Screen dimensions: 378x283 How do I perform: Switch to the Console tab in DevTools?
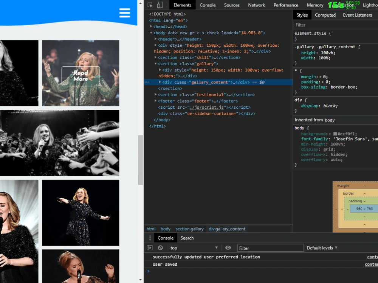208,5
